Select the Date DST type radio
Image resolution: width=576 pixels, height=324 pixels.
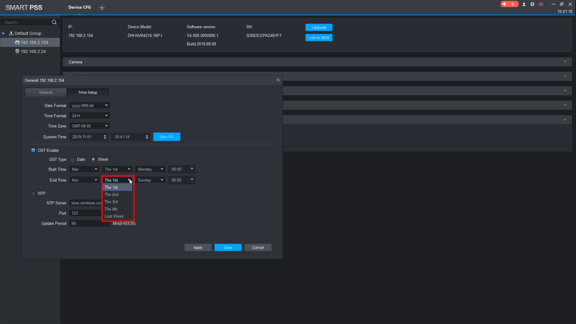72,160
